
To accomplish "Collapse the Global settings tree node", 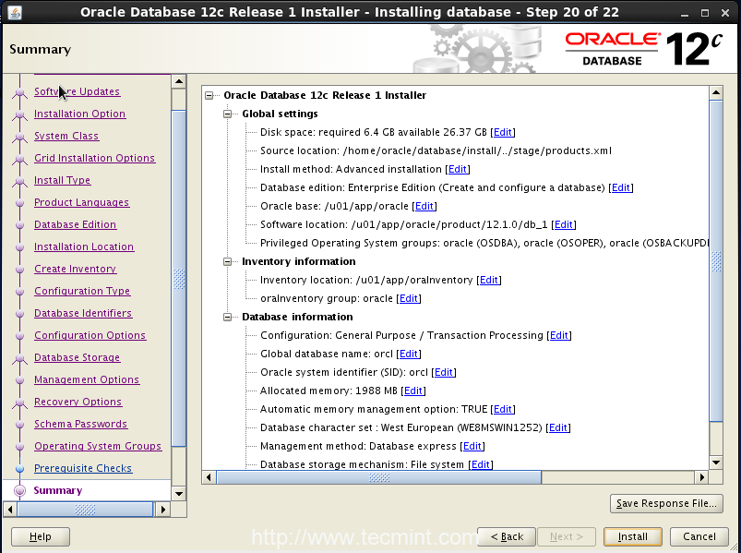I will (x=229, y=114).
